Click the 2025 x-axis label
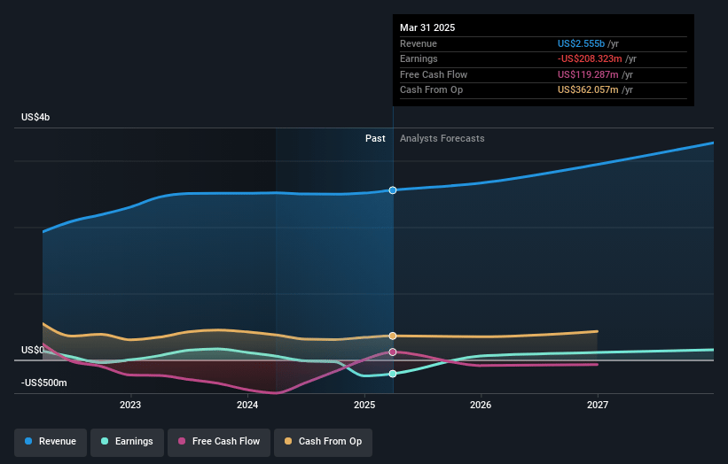The image size is (728, 464). tap(364, 405)
